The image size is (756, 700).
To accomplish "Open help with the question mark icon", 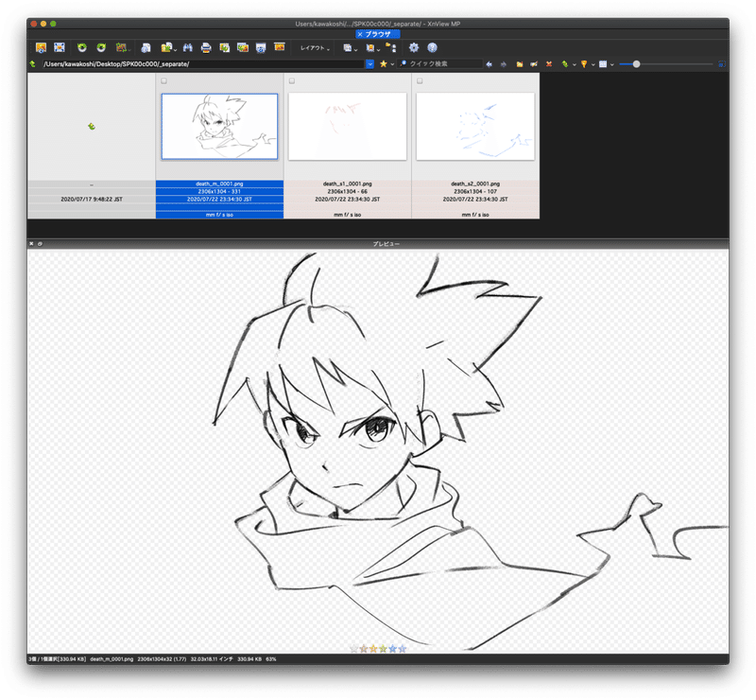I will tap(432, 47).
